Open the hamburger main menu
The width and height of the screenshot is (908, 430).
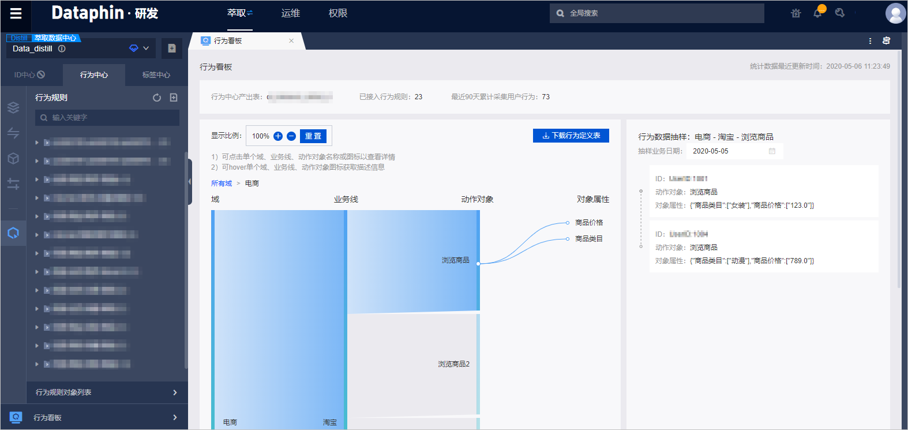click(16, 13)
